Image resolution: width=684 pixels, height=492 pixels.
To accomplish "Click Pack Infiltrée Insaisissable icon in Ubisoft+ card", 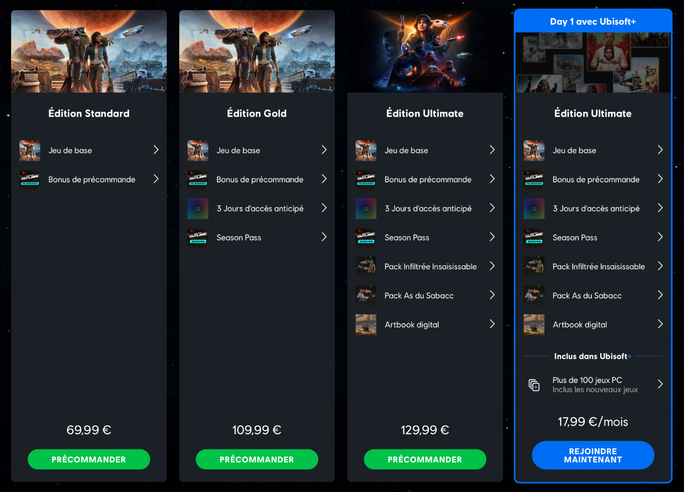I will click(534, 266).
